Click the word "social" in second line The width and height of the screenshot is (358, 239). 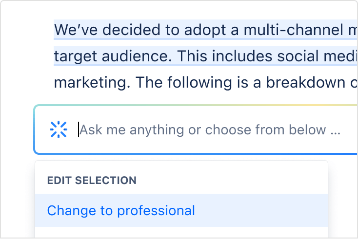pyautogui.click(x=298, y=56)
